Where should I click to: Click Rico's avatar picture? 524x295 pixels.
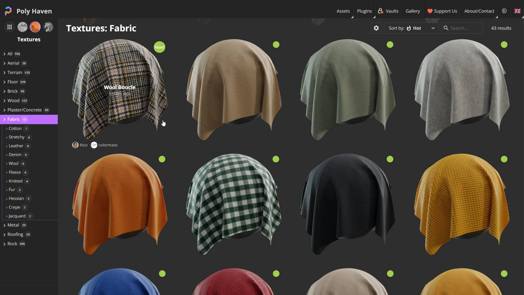75,145
